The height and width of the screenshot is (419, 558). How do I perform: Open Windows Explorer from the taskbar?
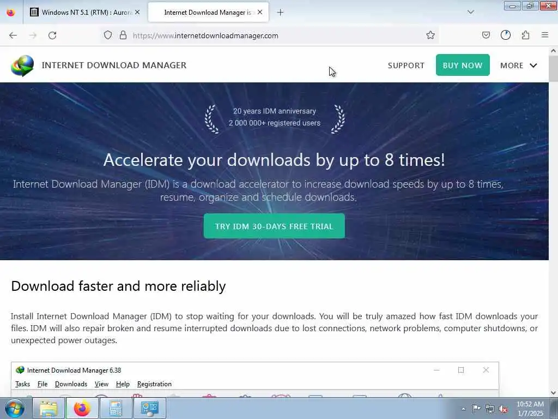point(48,408)
